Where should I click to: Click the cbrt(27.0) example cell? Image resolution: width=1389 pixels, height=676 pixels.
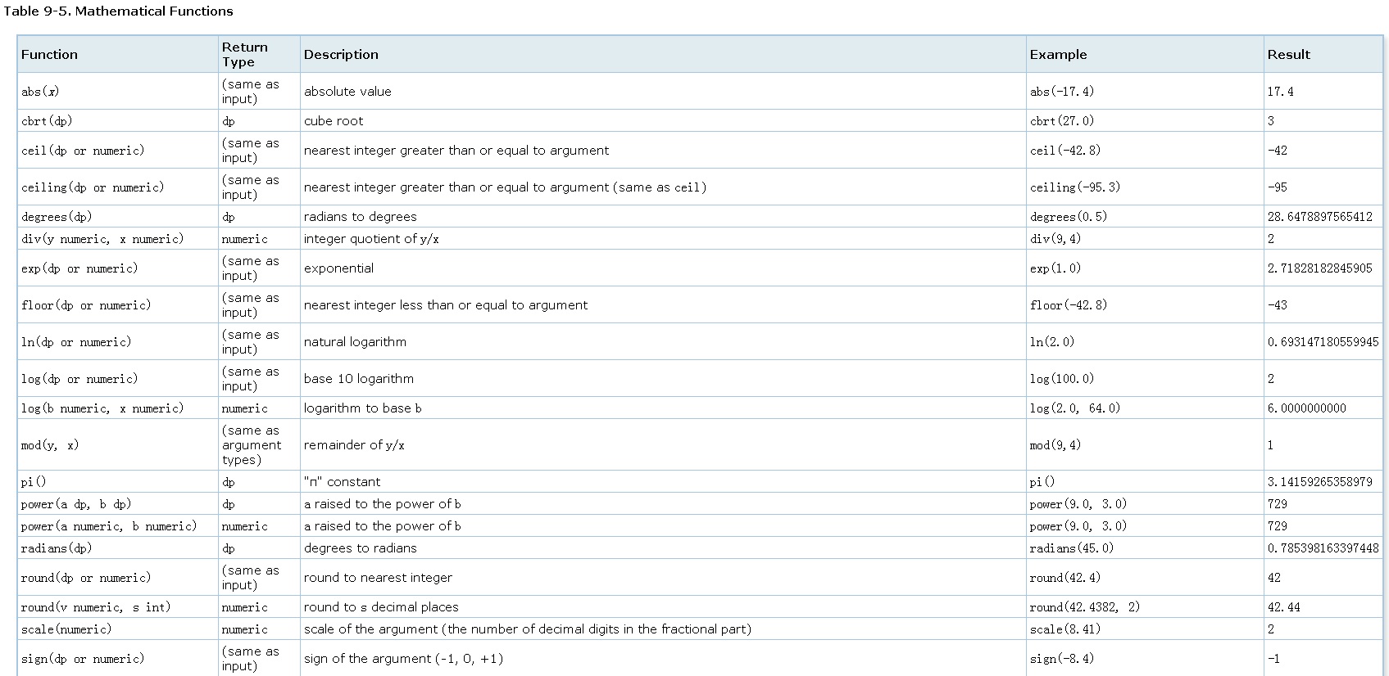click(1061, 121)
